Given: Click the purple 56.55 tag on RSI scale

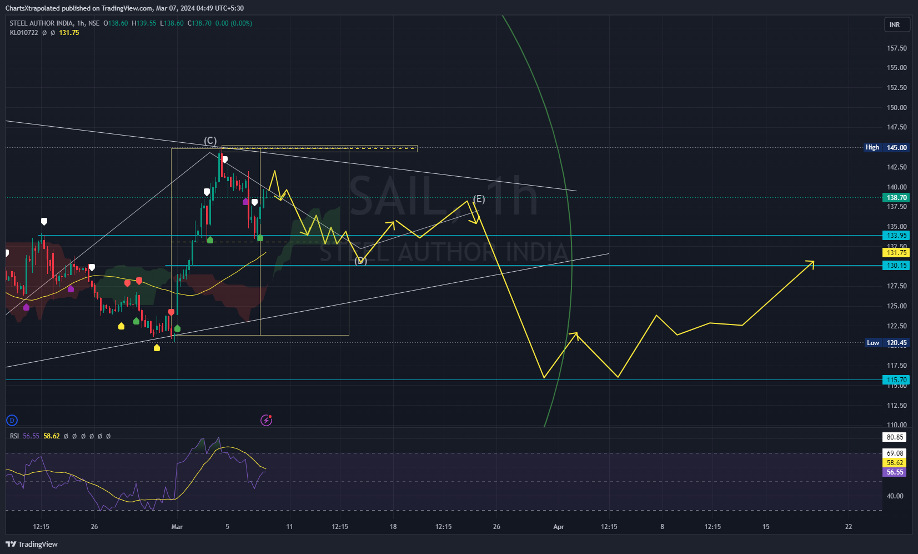Looking at the screenshot, I should click(x=895, y=472).
